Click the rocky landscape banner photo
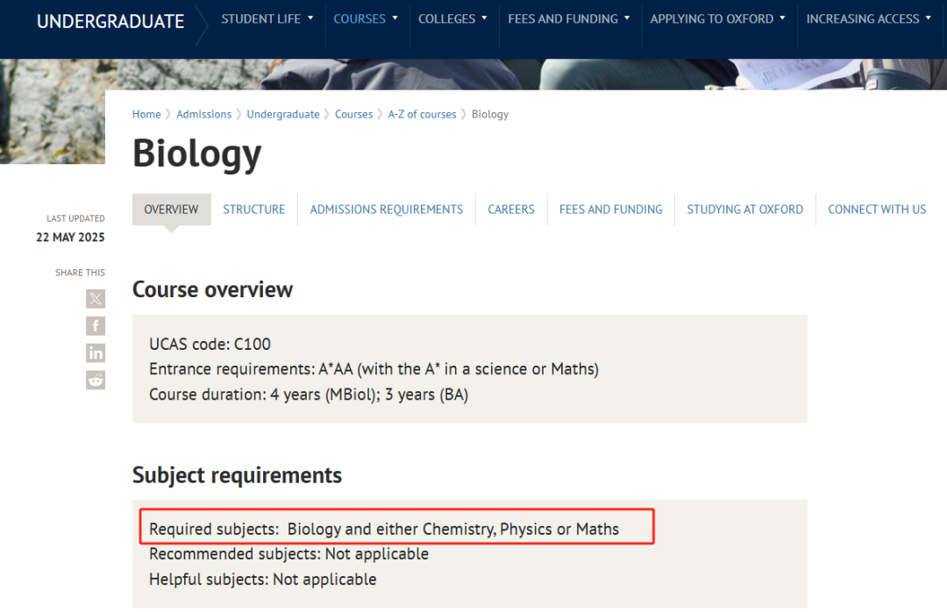This screenshot has height=612, width=947. click(52, 111)
